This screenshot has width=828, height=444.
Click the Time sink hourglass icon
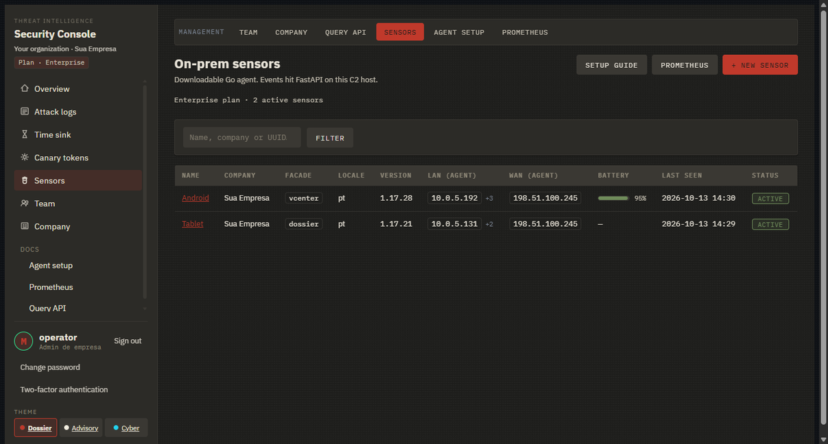tap(25, 134)
